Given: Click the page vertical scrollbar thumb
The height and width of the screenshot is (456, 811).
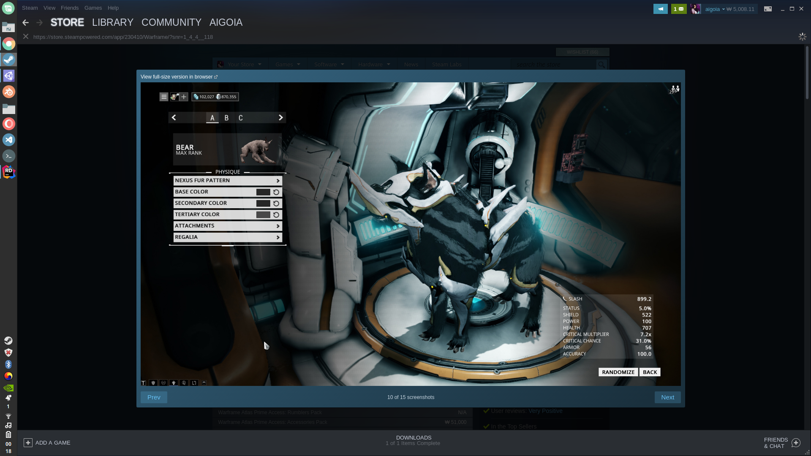Looking at the screenshot, I should (x=807, y=73).
